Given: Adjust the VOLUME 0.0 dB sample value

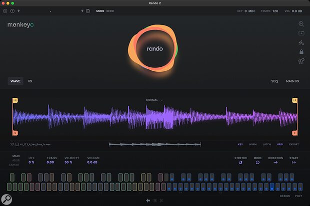Looking at the screenshot, I should [92, 163].
